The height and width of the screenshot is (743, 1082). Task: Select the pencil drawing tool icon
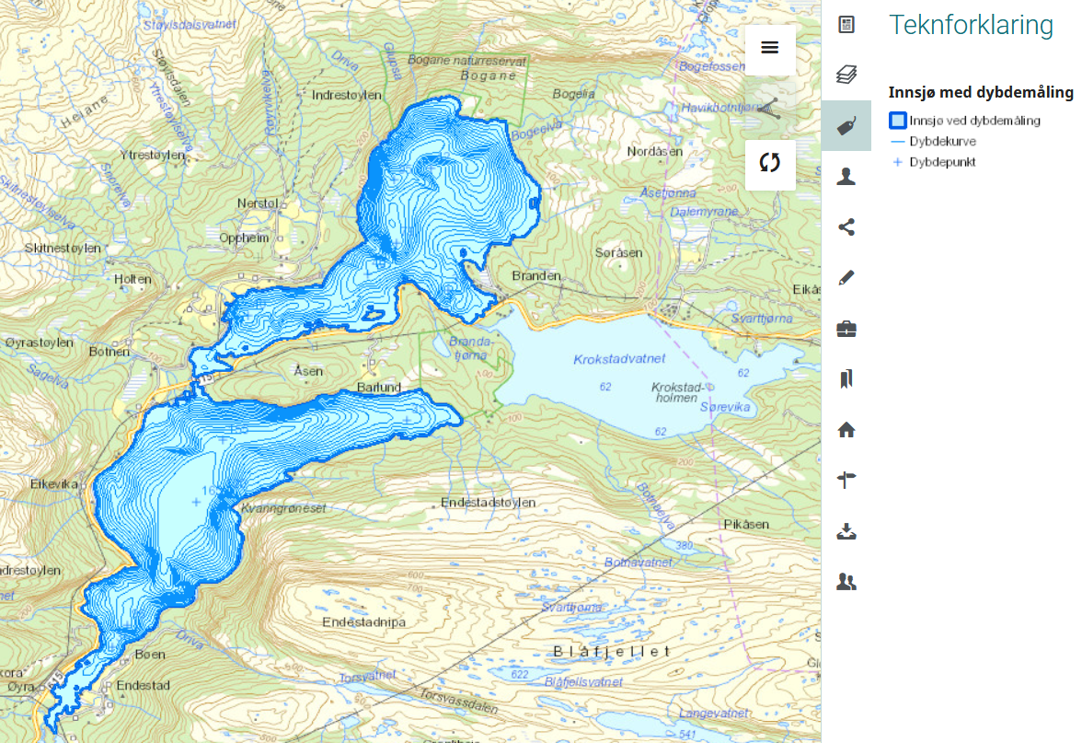coord(846,277)
